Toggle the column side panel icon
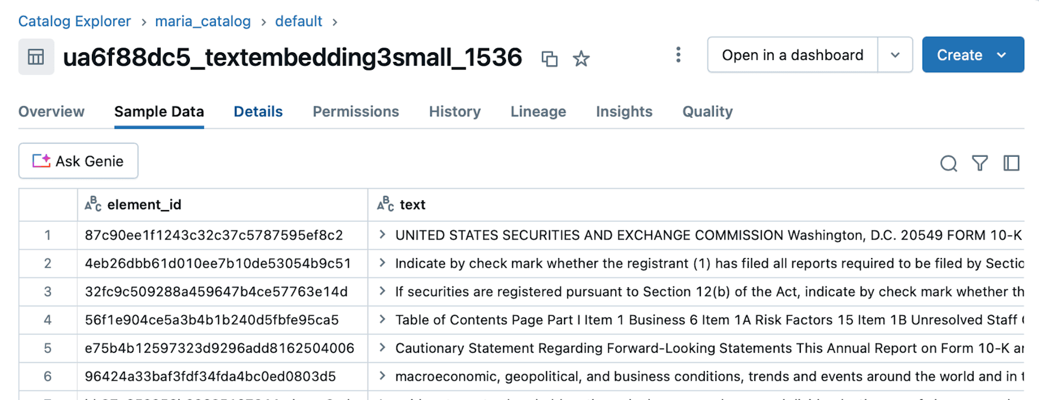The width and height of the screenshot is (1039, 400). tap(1011, 163)
